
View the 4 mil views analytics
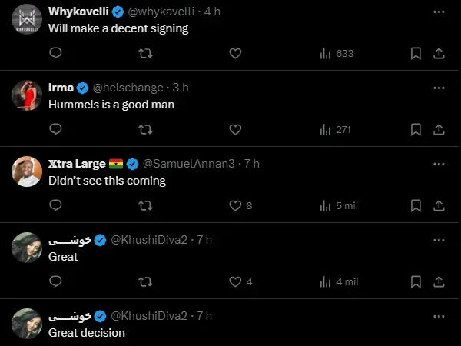pos(338,281)
